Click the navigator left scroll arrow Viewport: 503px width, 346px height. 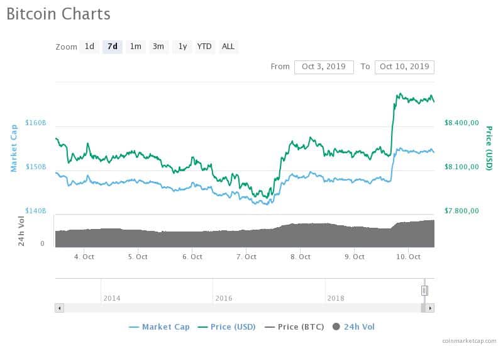click(59, 308)
